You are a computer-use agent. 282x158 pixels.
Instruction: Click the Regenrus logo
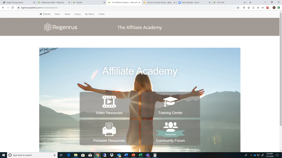pyautogui.click(x=61, y=27)
